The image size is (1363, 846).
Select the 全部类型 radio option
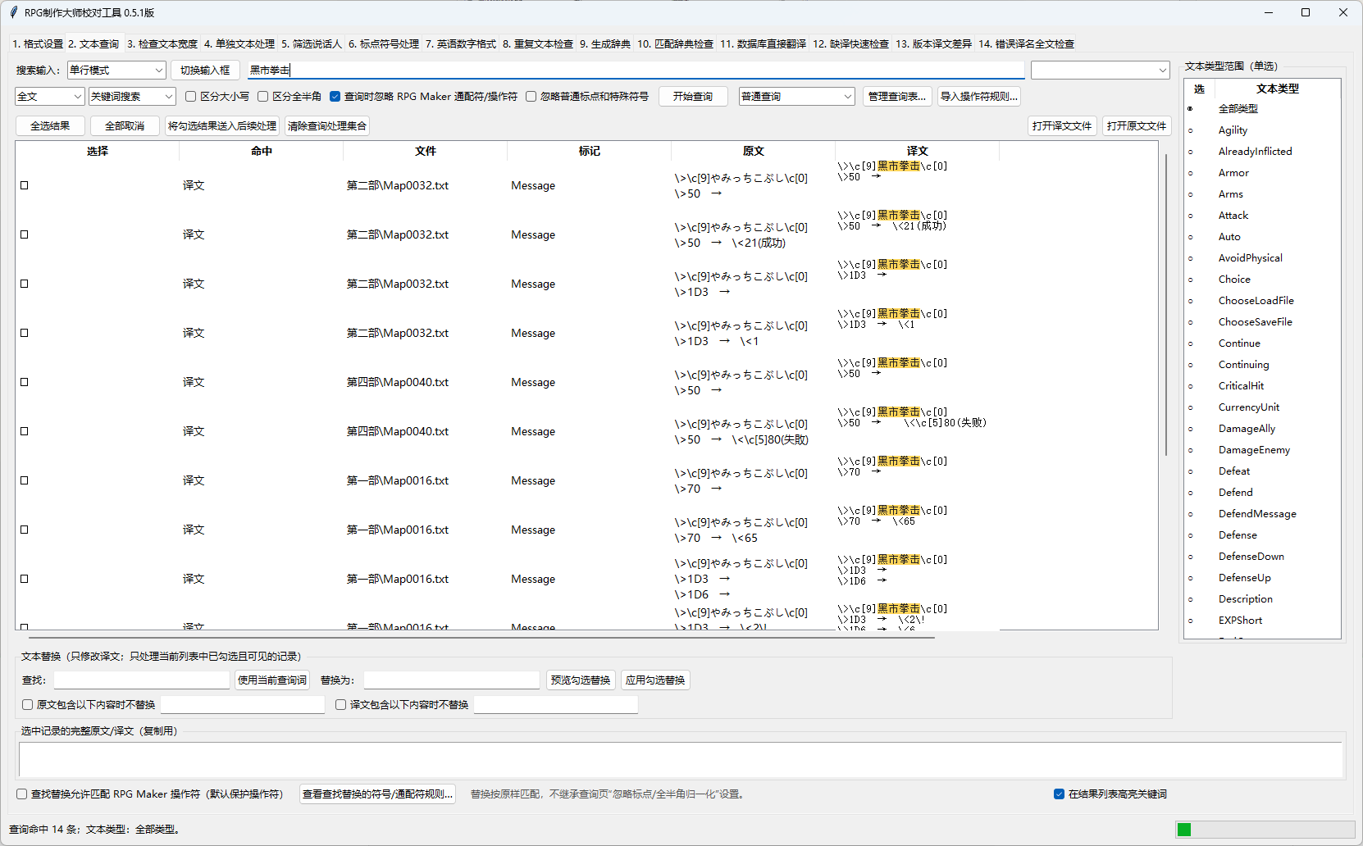click(1191, 109)
